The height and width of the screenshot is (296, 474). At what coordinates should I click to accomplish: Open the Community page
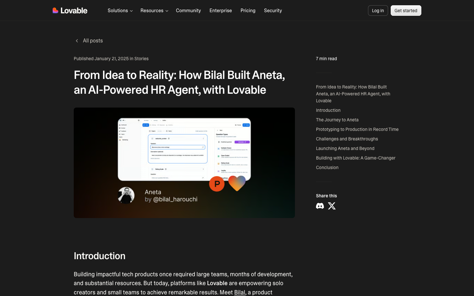coord(188,11)
